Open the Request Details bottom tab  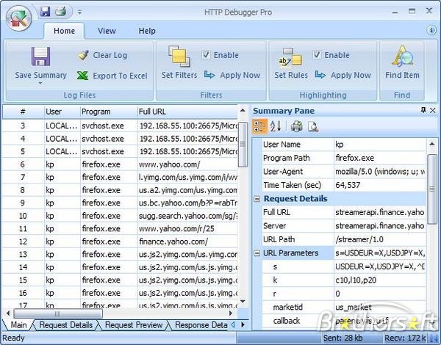pos(66,325)
